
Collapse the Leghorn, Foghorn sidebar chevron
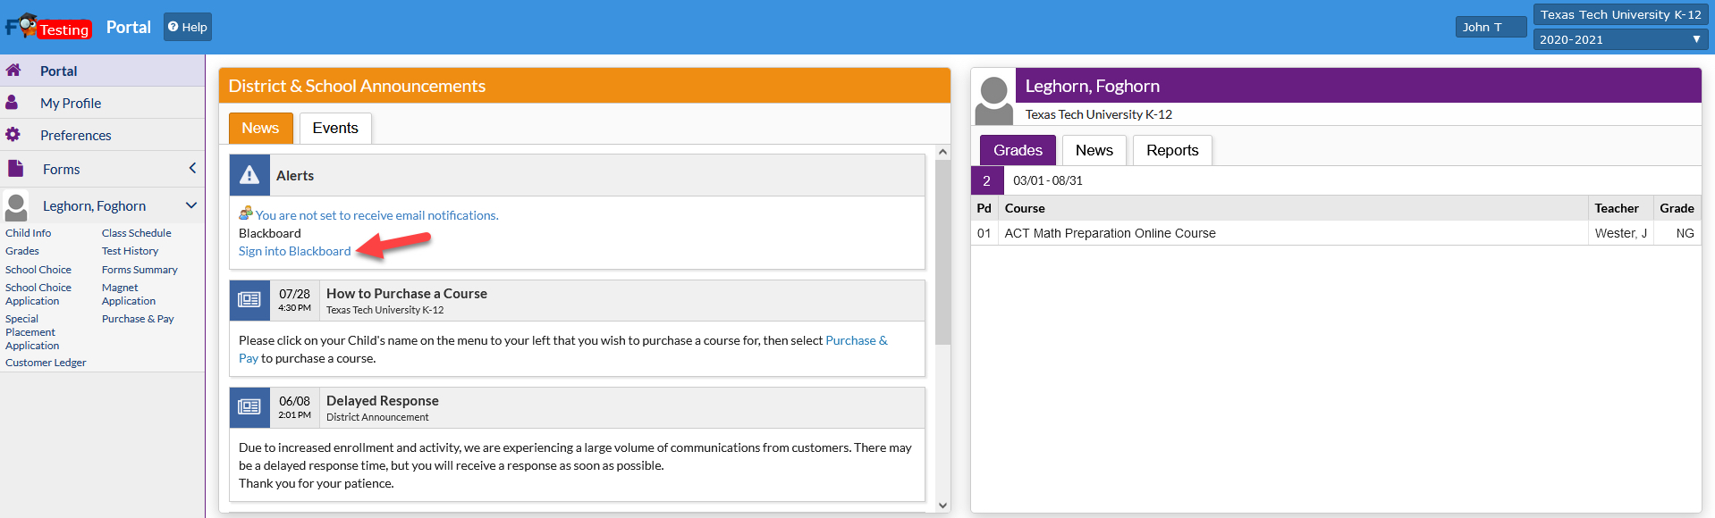click(x=191, y=205)
